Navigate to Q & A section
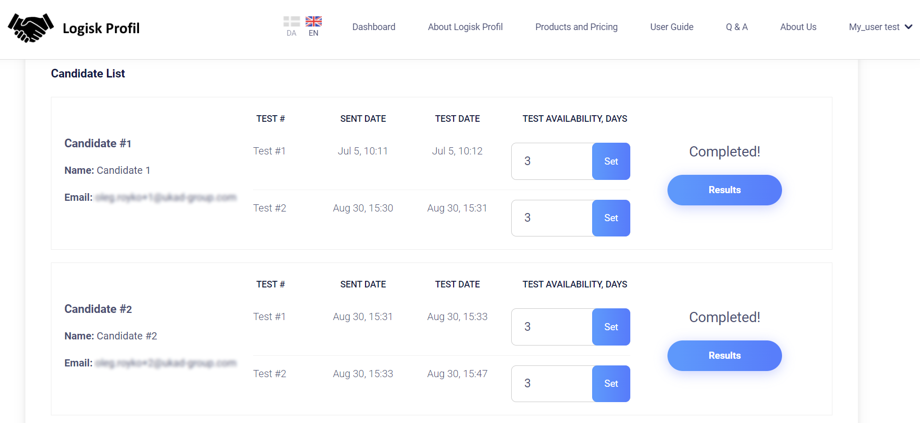Image resolution: width=920 pixels, height=423 pixels. pyautogui.click(x=737, y=27)
